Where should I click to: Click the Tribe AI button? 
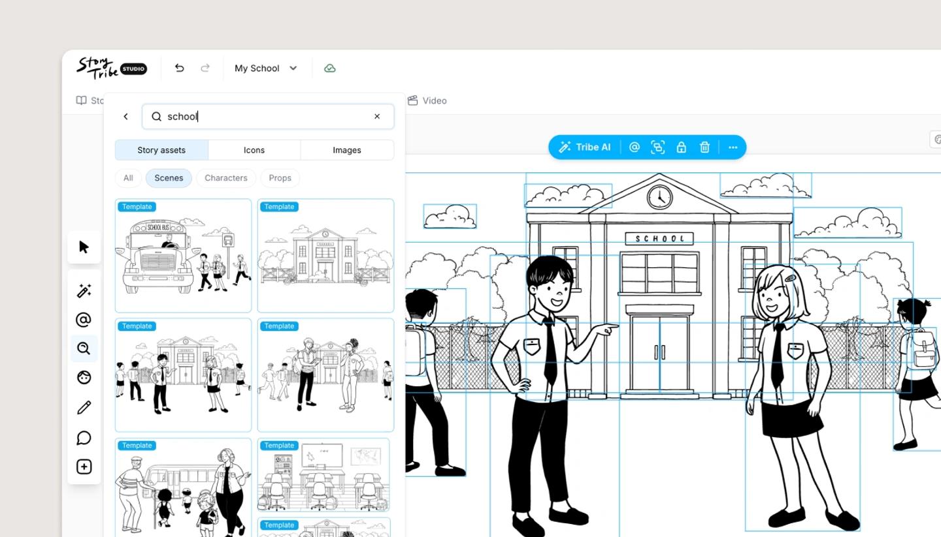pos(585,147)
